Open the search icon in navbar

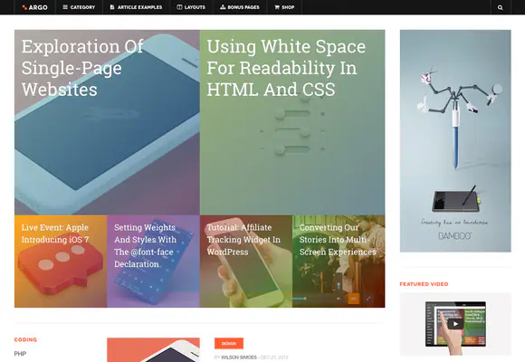tap(500, 7)
